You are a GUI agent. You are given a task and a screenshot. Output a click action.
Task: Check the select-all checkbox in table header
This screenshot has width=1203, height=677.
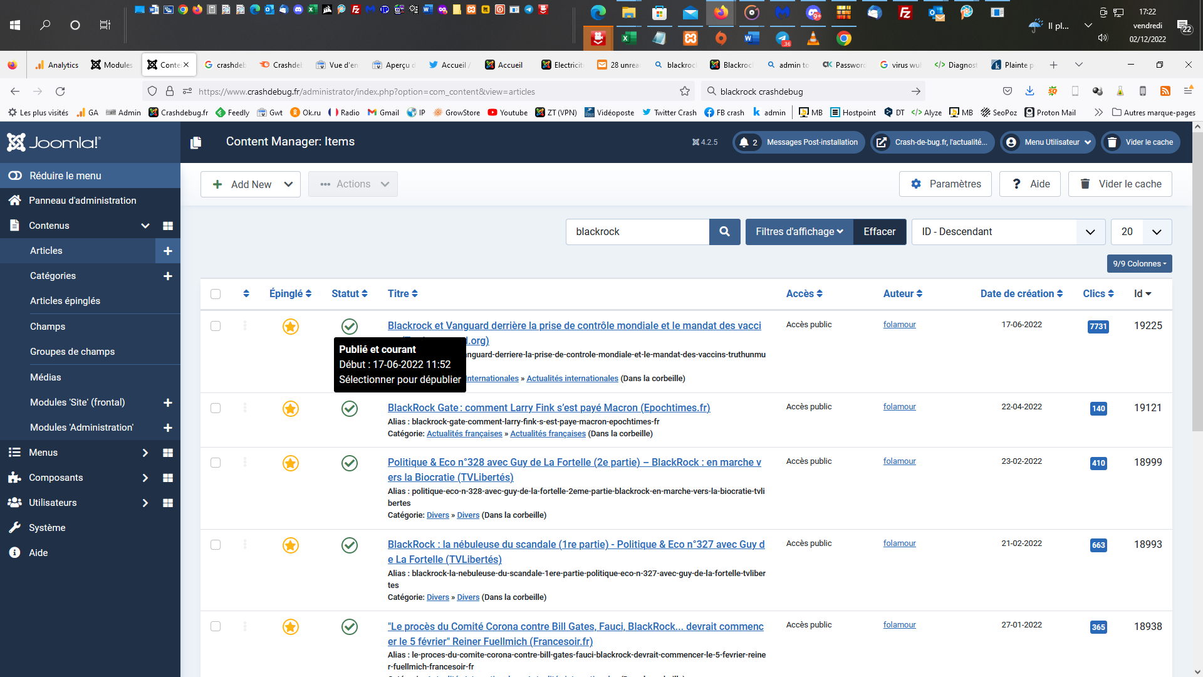216,294
